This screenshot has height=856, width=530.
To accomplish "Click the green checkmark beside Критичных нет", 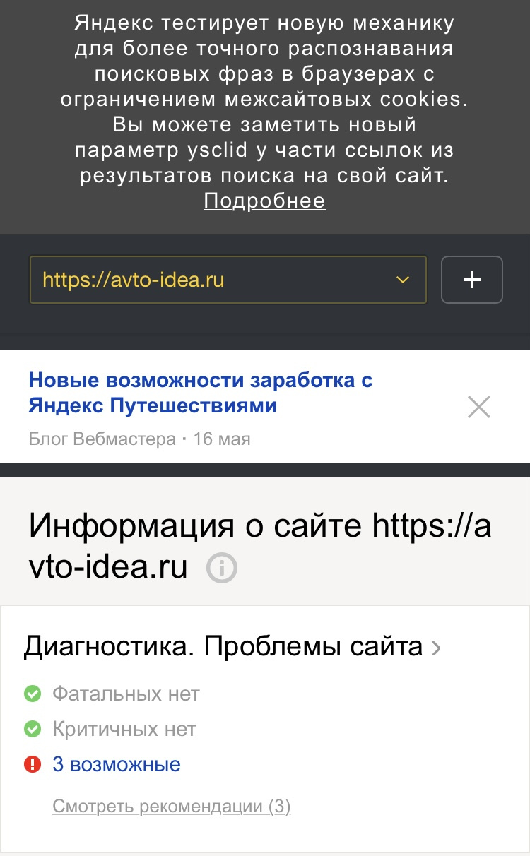I will click(x=33, y=729).
